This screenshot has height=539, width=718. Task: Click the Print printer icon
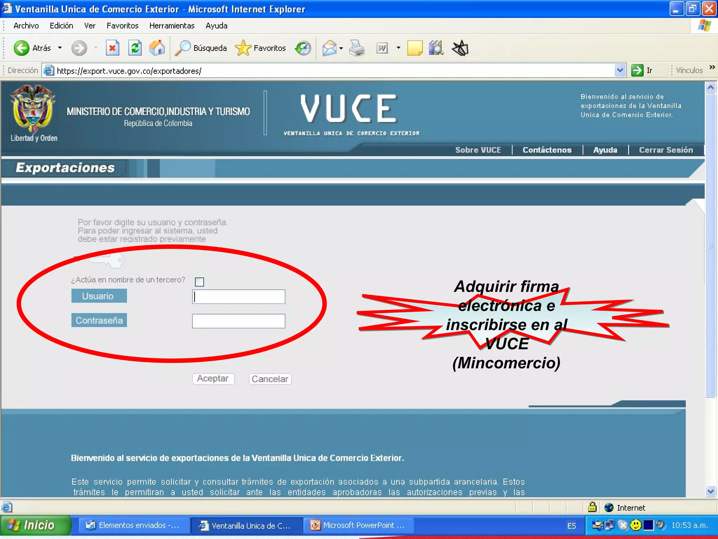click(x=357, y=48)
